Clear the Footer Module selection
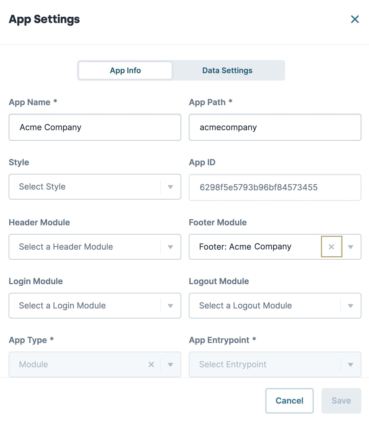This screenshot has height=422, width=369. point(331,247)
